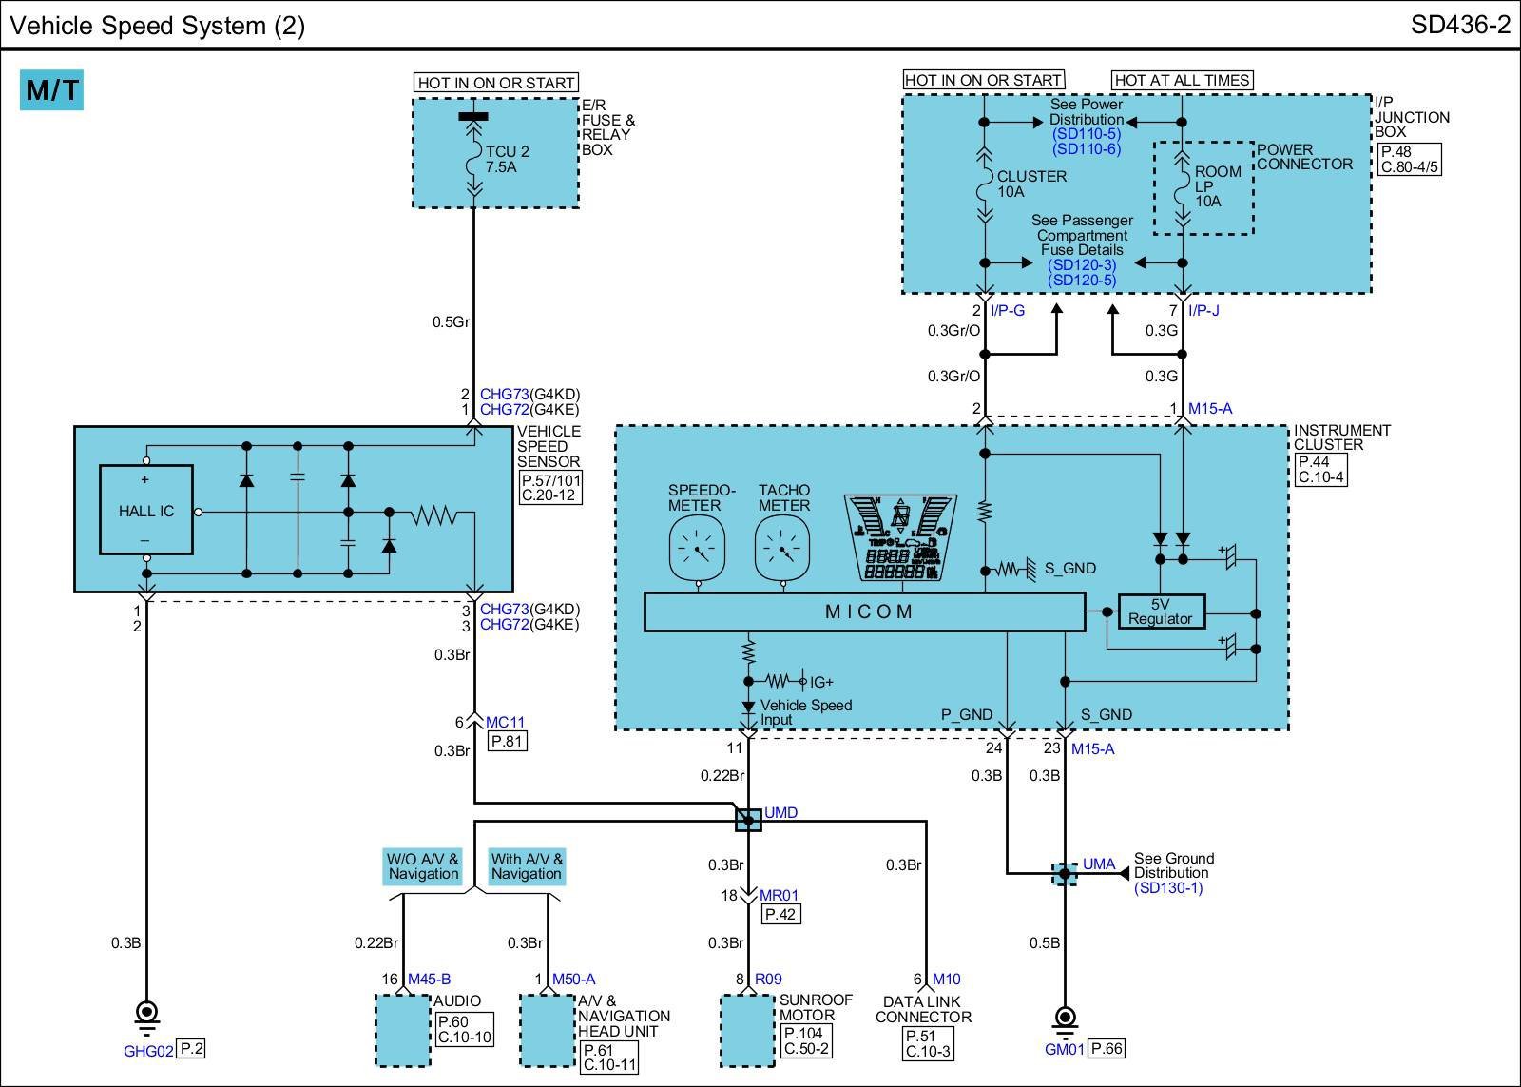Screen dimensions: 1521x1087
Task: Click the TCU 2 7.5A fuse symbol
Action: [473, 160]
